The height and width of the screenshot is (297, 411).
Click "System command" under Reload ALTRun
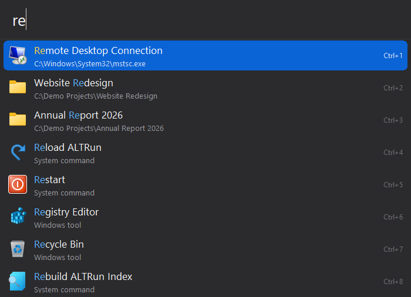tap(64, 160)
